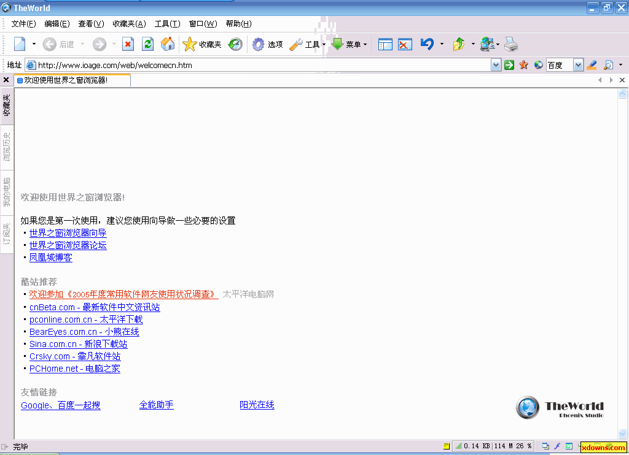Click the orange star icon beside address bar
The height and width of the screenshot is (455, 629).
pos(523,65)
